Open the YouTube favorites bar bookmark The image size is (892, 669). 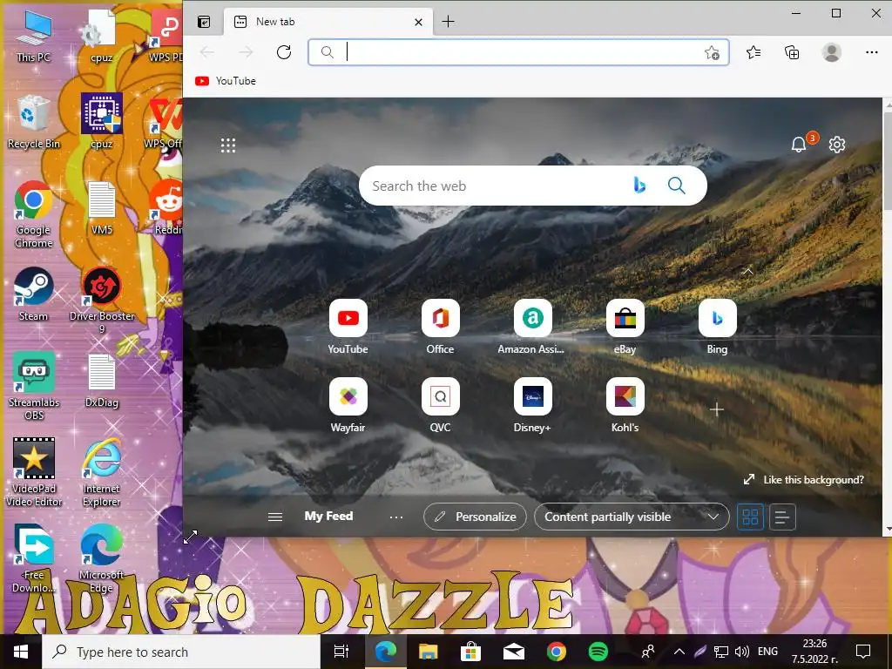[x=226, y=81]
